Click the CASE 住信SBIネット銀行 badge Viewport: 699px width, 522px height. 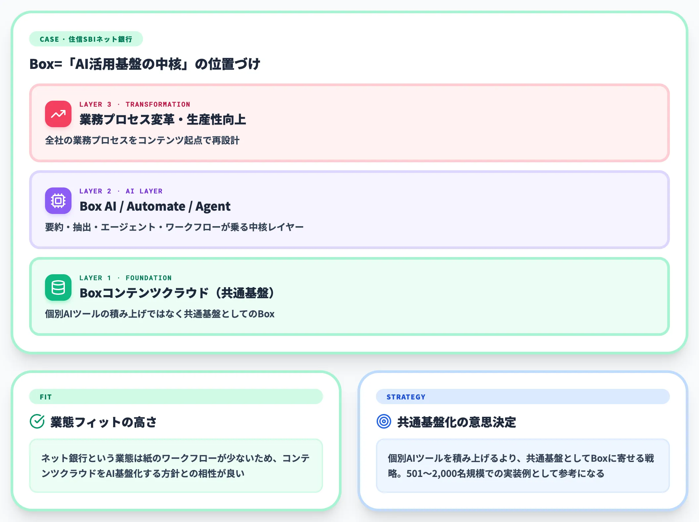(x=86, y=39)
